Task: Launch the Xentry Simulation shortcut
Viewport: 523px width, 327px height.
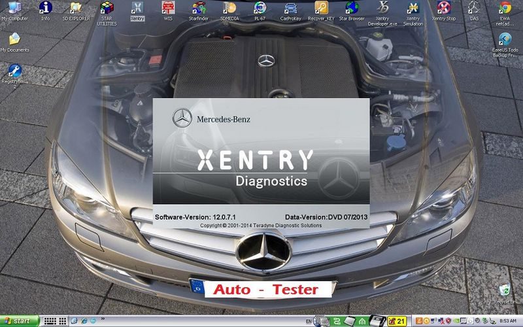Action: (413, 13)
